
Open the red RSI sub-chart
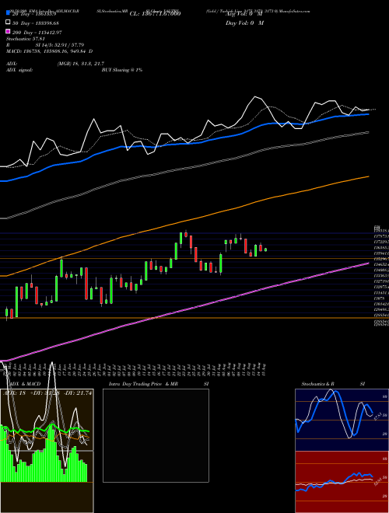(x=342, y=482)
